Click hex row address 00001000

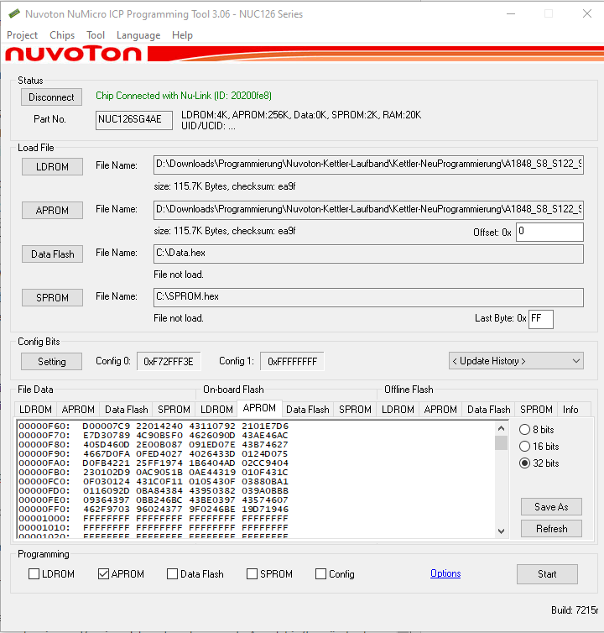(44, 518)
